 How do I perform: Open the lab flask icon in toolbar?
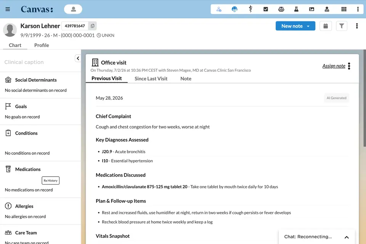pos(296,9)
